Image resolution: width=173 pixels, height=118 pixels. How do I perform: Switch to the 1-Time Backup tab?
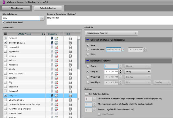point(16,8)
